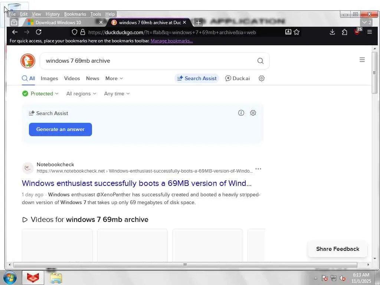The width and height of the screenshot is (380, 285).
Task: Open the Firefox hamburger application menu
Action: click(x=369, y=32)
